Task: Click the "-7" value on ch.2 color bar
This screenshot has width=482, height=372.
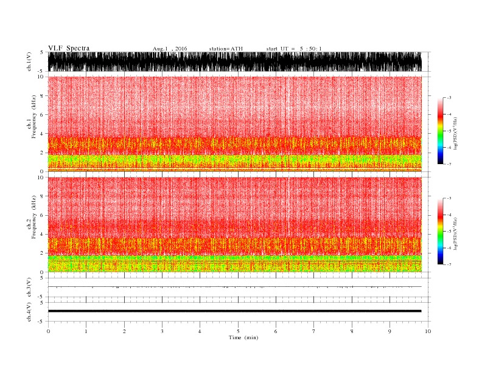Action: 449,264
